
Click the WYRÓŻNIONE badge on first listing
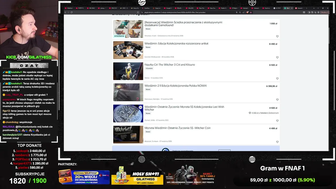119,36
